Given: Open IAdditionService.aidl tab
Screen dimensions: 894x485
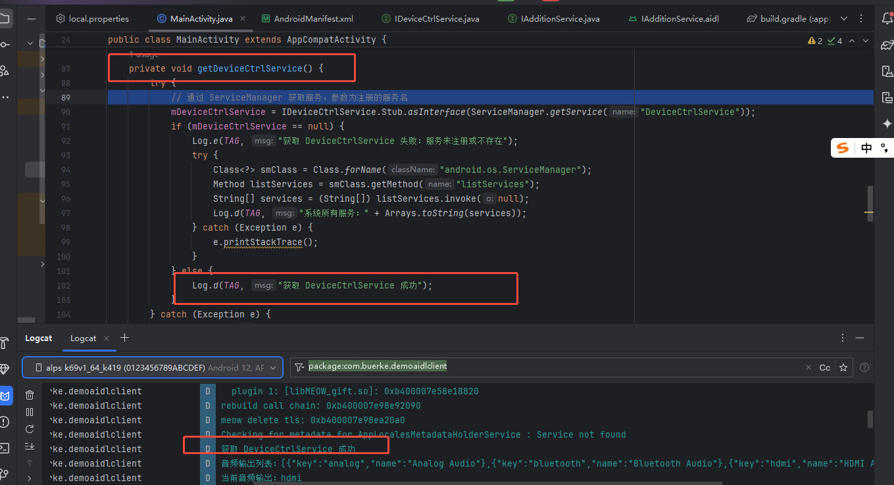Looking at the screenshot, I should 673,18.
